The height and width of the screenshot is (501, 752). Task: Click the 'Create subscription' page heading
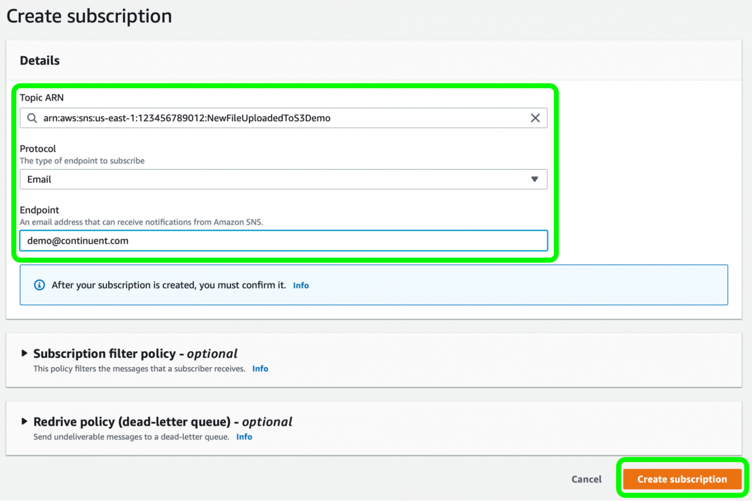[89, 16]
